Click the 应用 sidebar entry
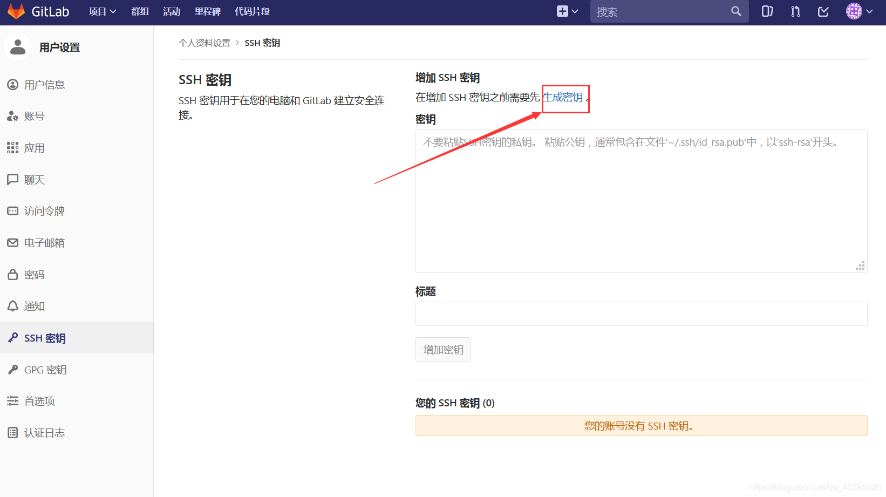Screen dimensions: 886x497 (x=77, y=148)
